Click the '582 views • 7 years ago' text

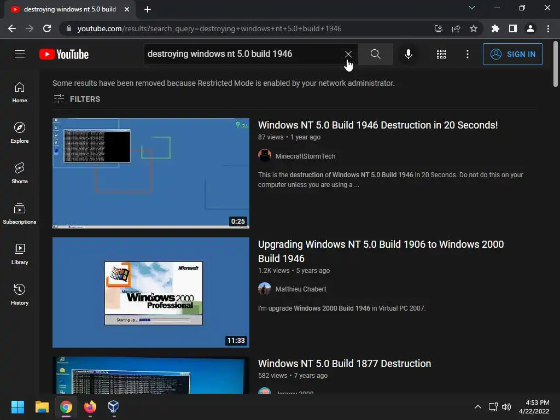click(x=293, y=375)
